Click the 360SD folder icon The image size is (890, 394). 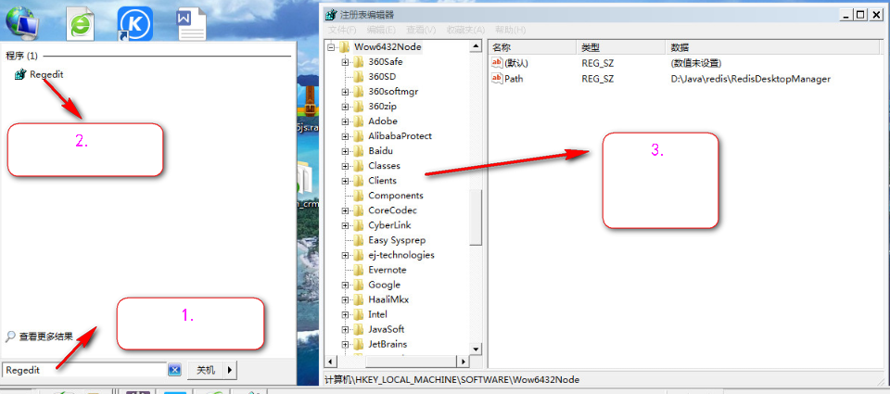(x=358, y=76)
